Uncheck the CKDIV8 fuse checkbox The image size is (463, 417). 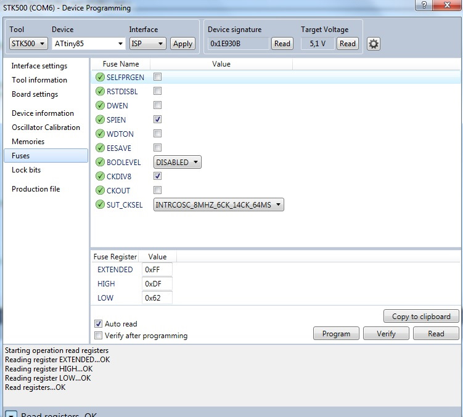coord(158,176)
